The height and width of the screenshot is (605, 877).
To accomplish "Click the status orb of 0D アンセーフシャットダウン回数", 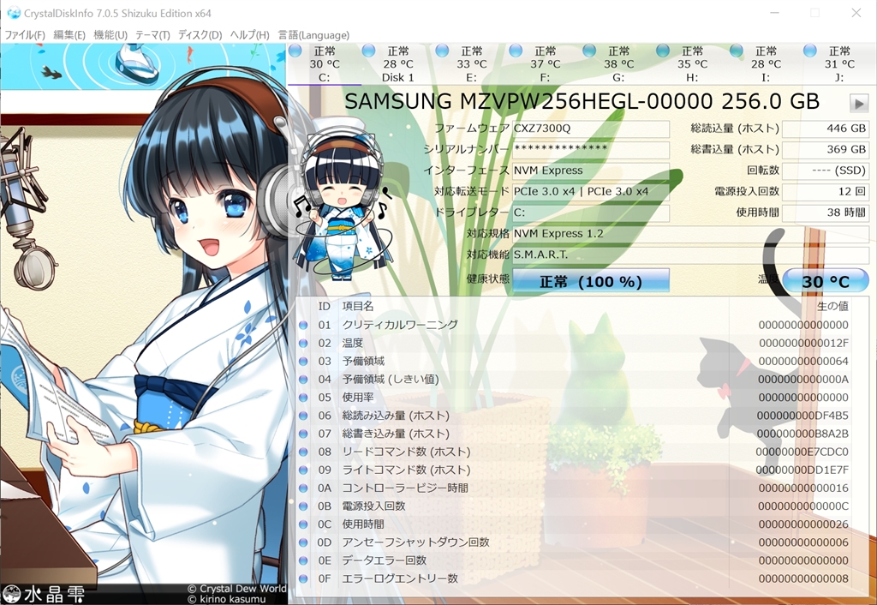I will click(x=303, y=542).
